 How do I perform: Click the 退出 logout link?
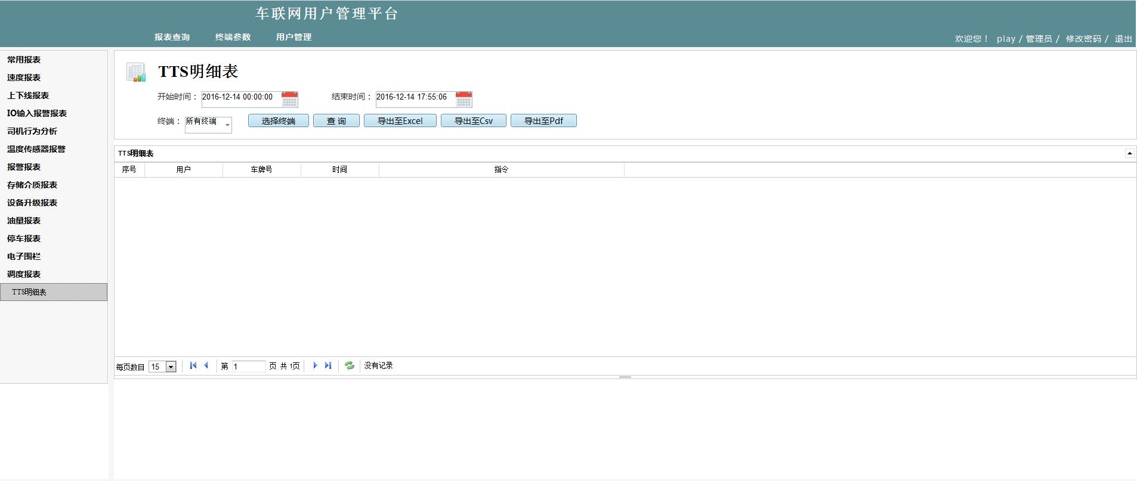point(1123,39)
